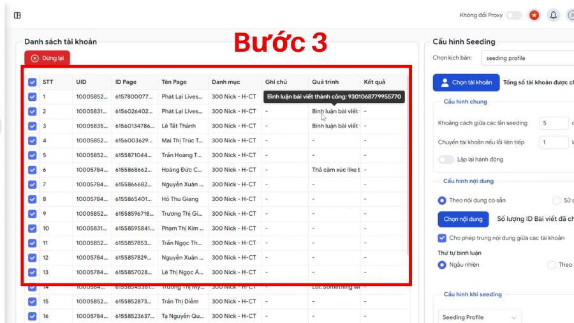Open the Chọn kịch bản seeding profile dropdown
This screenshot has height=323, width=574.
tap(528, 58)
